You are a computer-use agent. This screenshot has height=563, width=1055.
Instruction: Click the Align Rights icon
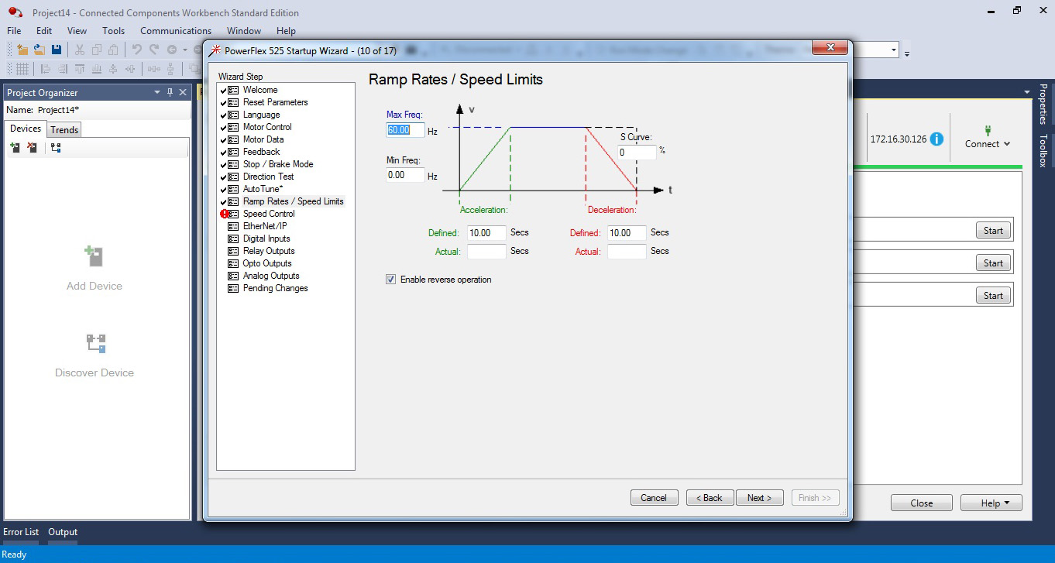tap(62, 69)
